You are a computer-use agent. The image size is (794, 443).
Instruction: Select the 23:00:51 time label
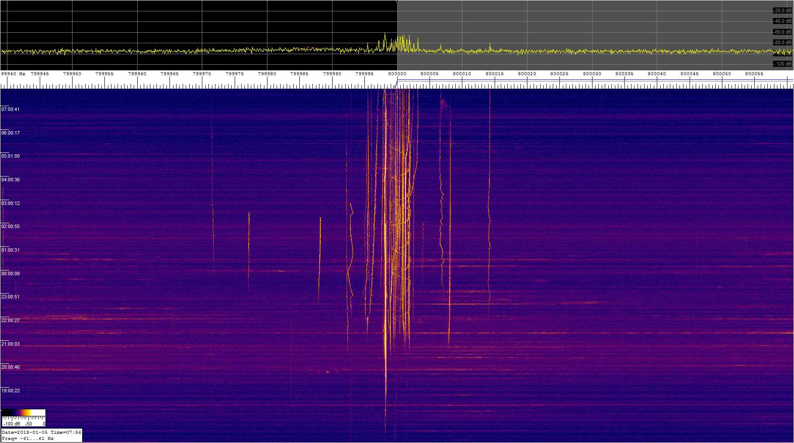[x=10, y=297]
